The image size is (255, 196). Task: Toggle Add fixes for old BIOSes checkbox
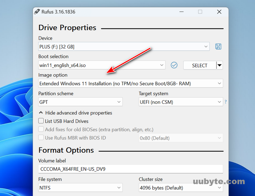point(41,129)
